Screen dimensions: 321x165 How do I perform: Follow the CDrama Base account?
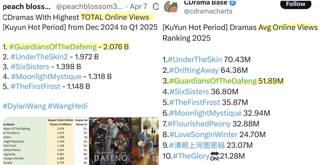(296, 4)
